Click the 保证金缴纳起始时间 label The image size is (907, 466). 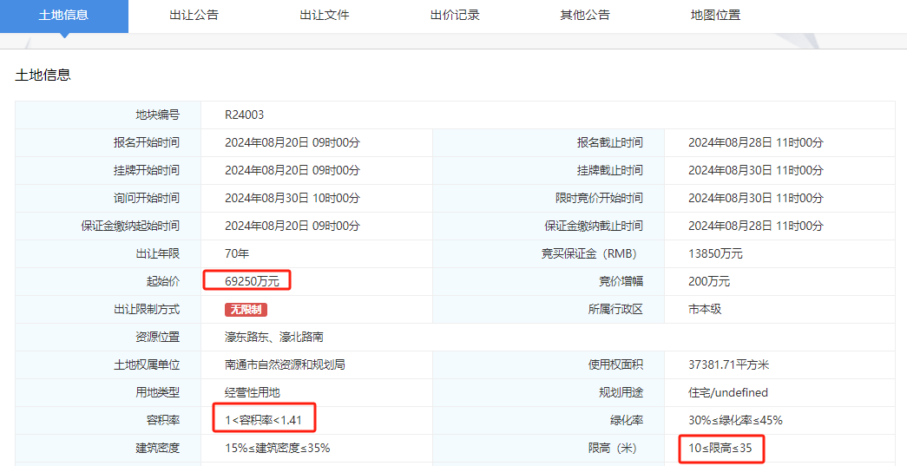point(130,226)
